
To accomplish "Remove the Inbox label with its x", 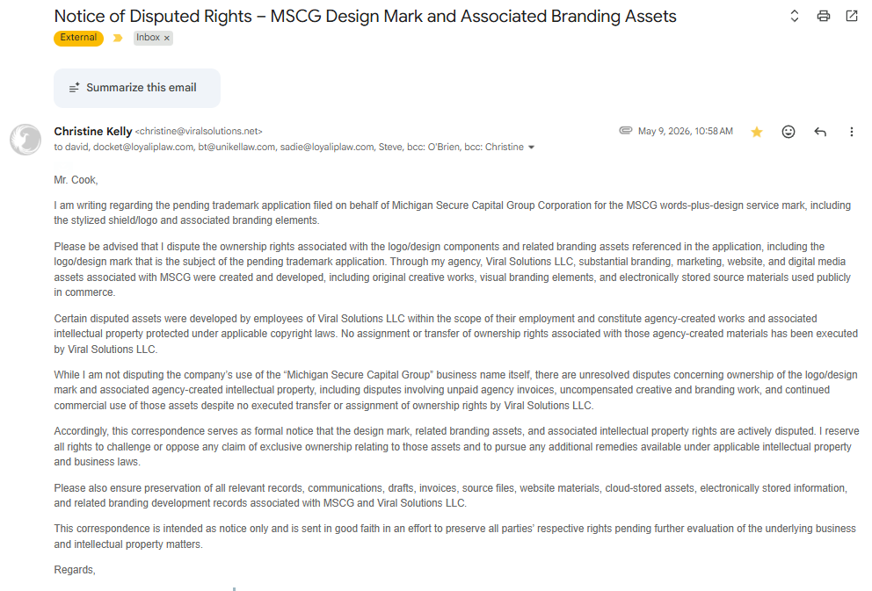I will click(166, 38).
